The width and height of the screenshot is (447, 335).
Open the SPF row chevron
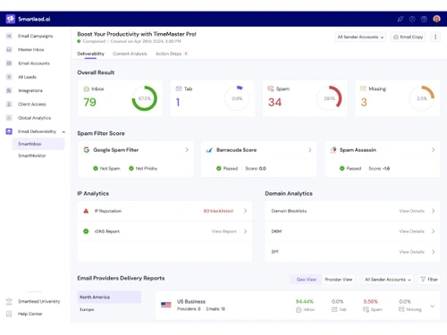tap(433, 252)
